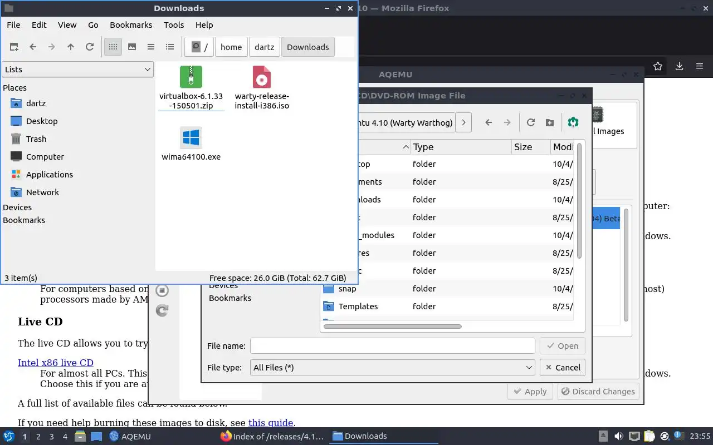Click the volume icon in system tray

(618, 437)
